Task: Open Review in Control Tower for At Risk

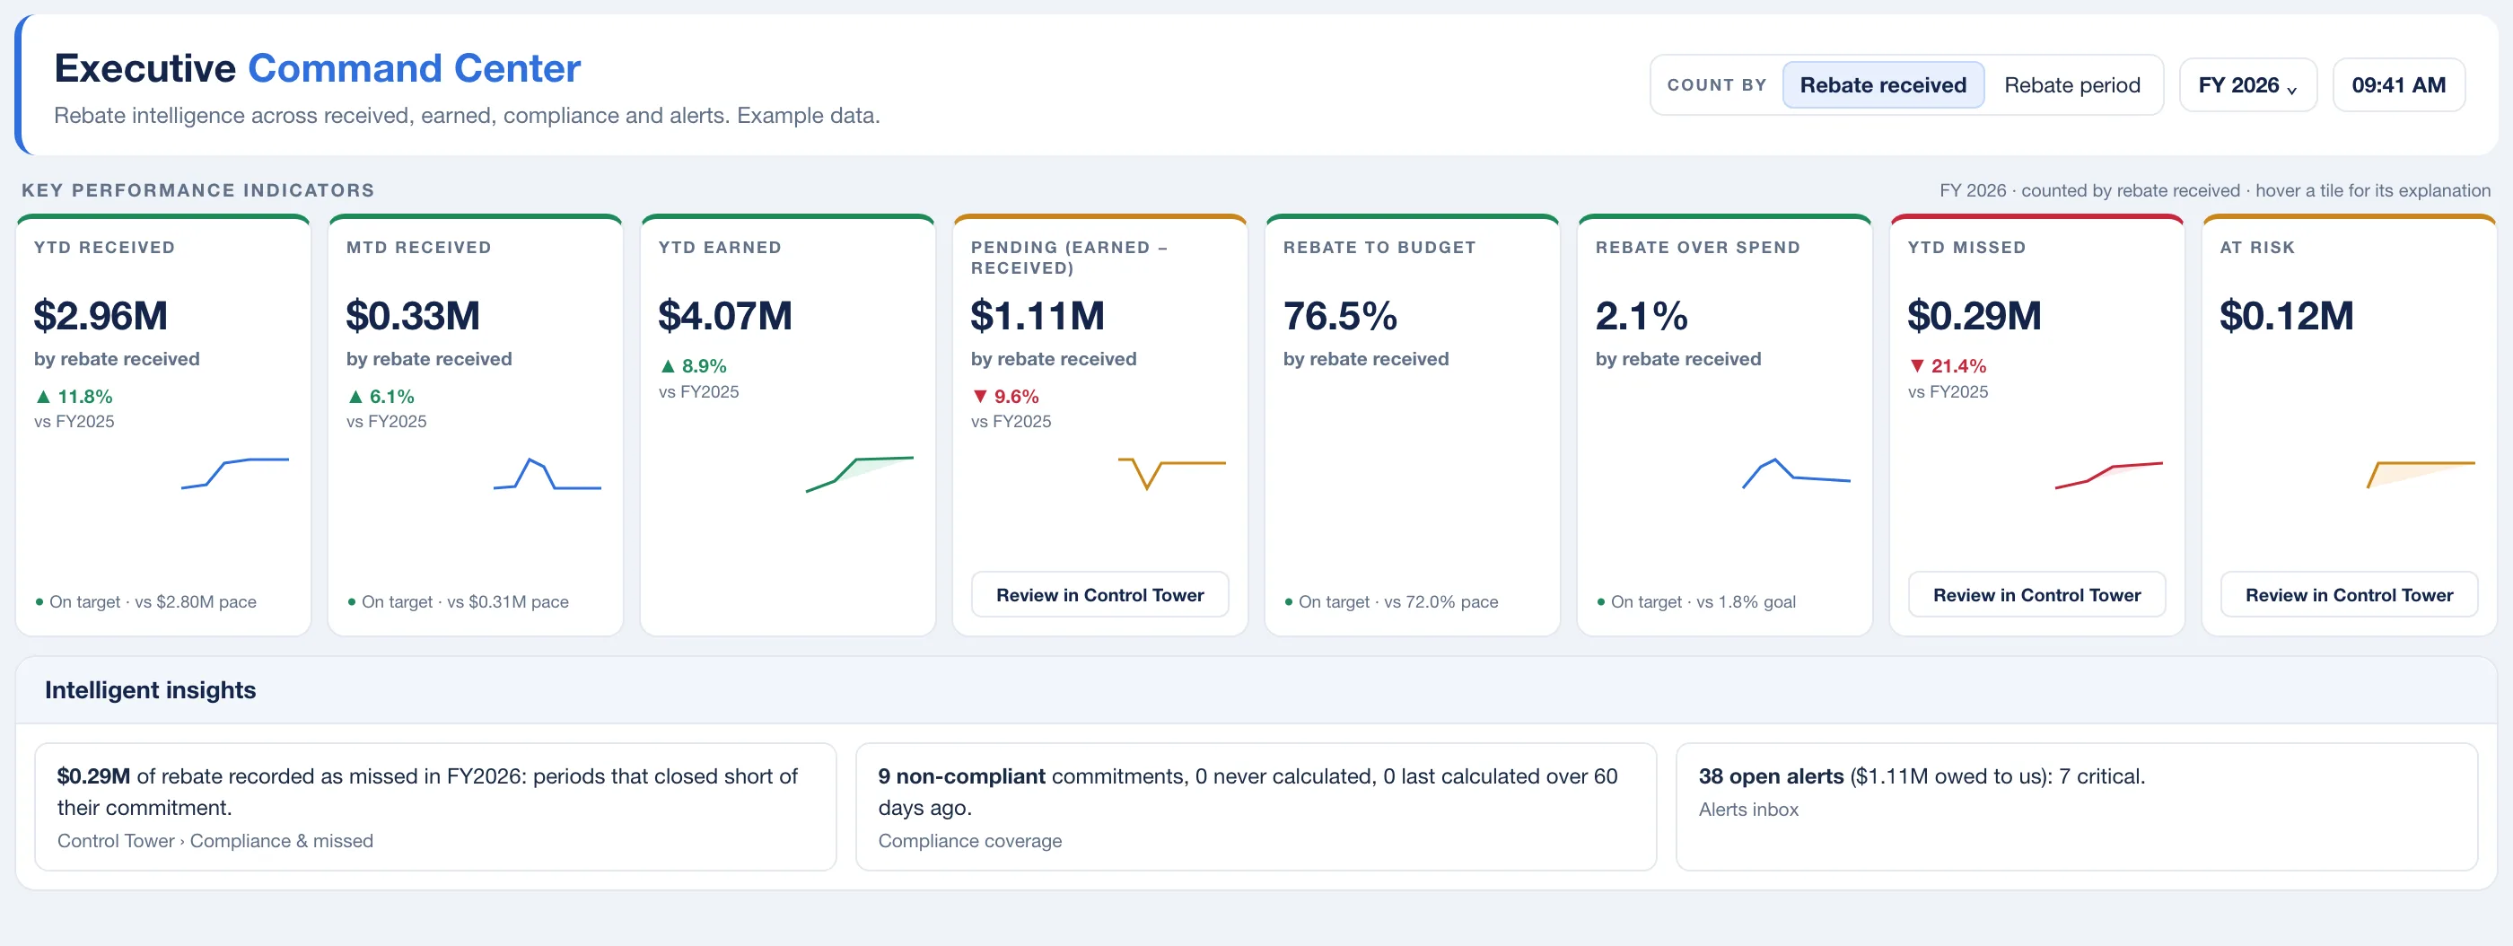Action: [x=2348, y=594]
